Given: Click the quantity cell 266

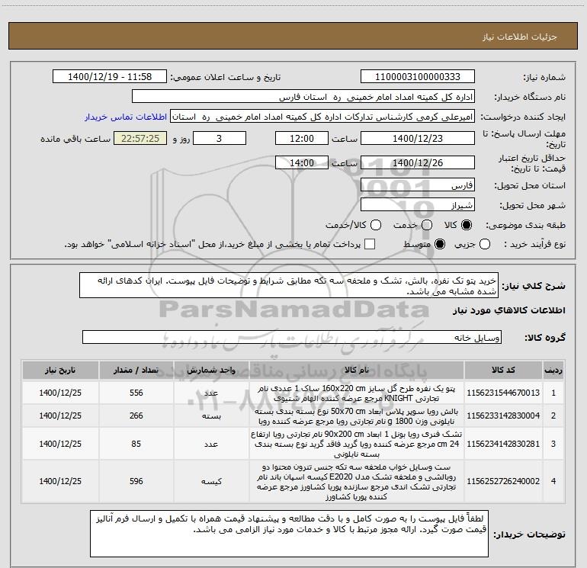Looking at the screenshot, I should pyautogui.click(x=136, y=416).
